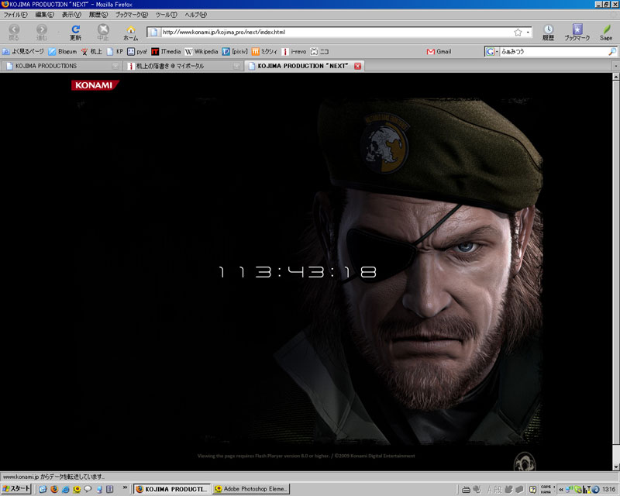Screen dimensions: 620x496
Task: Open the ニコ bookmark
Action: pyautogui.click(x=319, y=51)
